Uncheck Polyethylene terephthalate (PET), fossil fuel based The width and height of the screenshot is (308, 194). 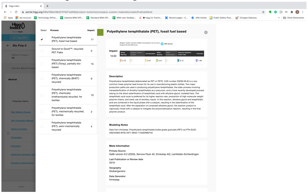pos(42,40)
